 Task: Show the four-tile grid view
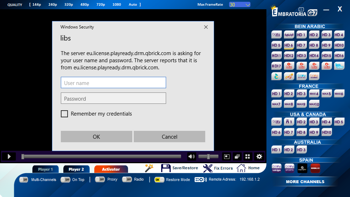pyautogui.click(x=248, y=156)
